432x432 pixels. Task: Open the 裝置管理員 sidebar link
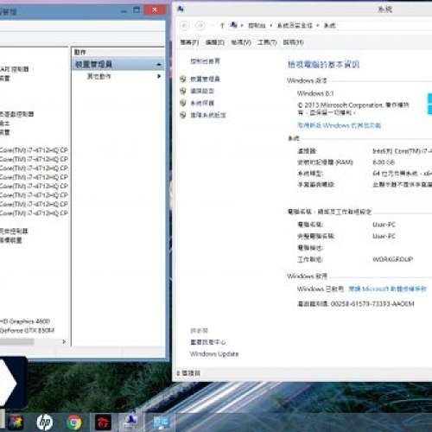[205, 79]
